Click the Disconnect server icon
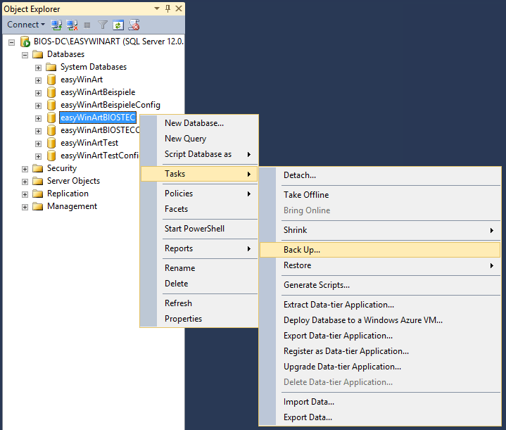The width and height of the screenshot is (506, 430). (72, 25)
